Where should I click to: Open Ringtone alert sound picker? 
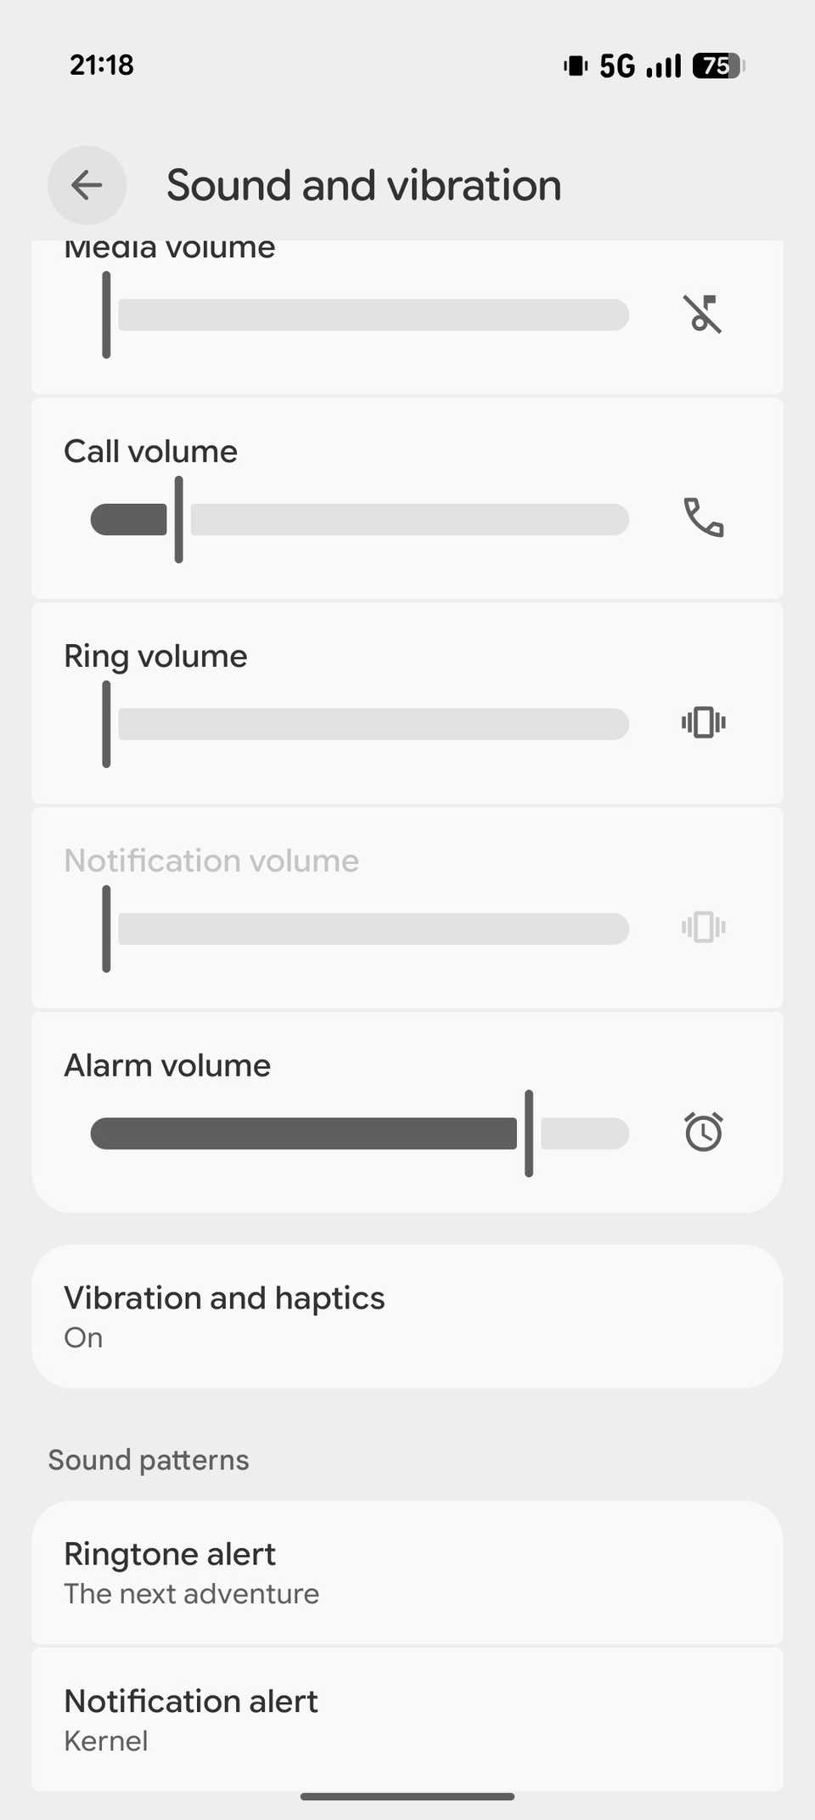407,1572
